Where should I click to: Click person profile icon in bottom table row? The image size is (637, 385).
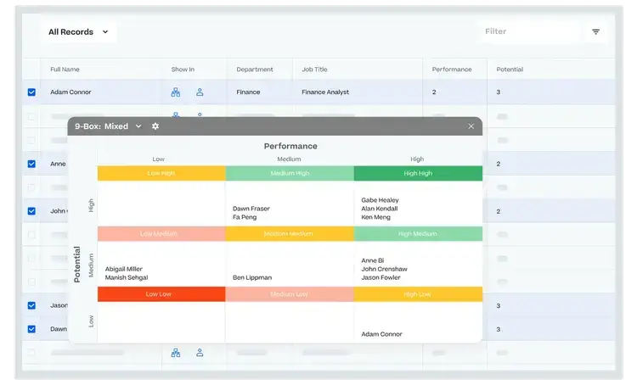point(200,353)
